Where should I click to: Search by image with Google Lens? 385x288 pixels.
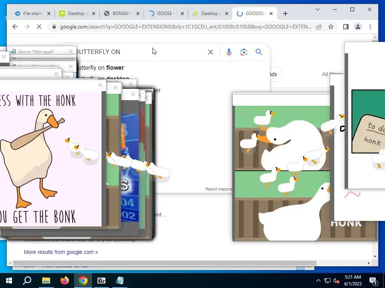(x=244, y=52)
